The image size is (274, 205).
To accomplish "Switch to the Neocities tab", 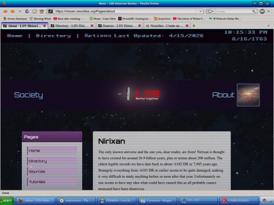I will pos(167,26).
